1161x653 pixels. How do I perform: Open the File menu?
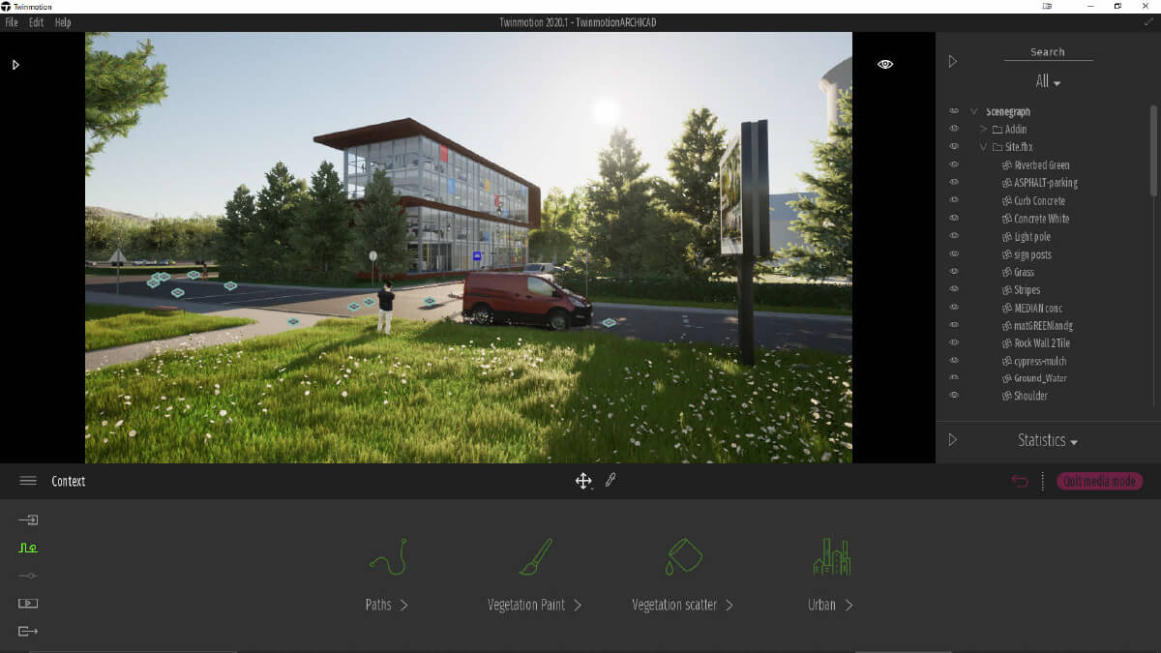pyautogui.click(x=12, y=22)
